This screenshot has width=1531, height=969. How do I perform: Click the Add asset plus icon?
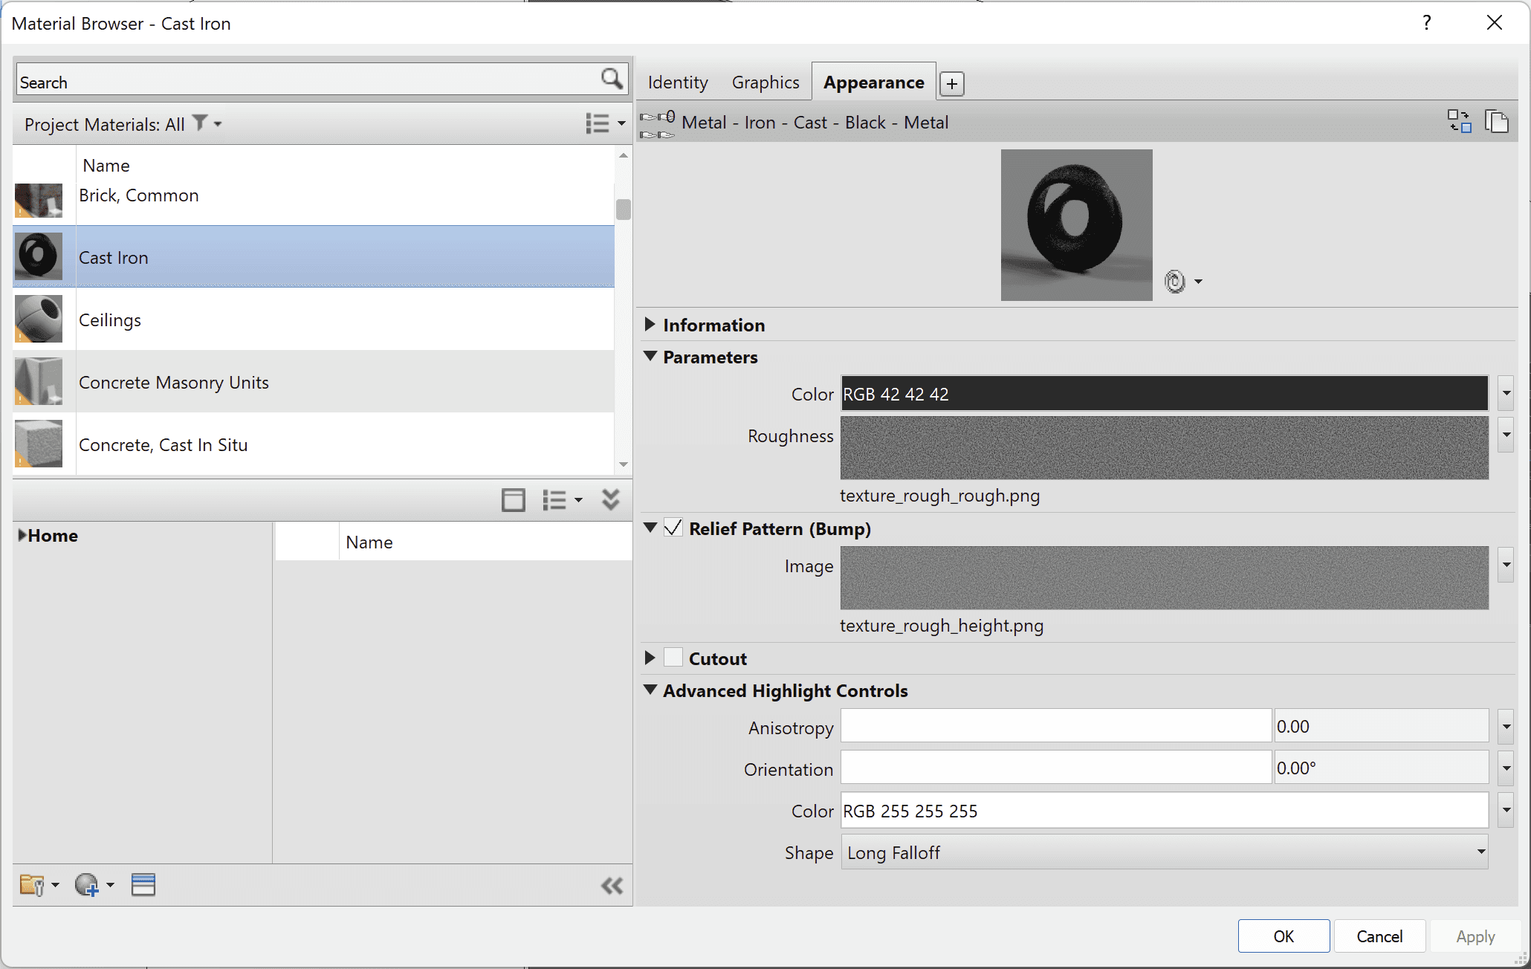pyautogui.click(x=951, y=83)
